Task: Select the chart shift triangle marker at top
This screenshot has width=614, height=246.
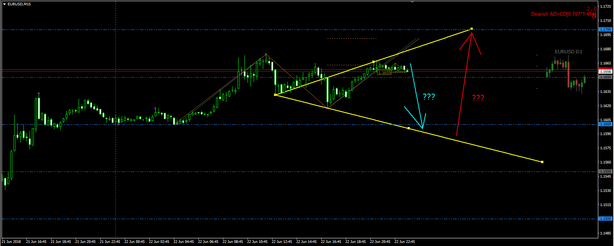Action: click(413, 2)
